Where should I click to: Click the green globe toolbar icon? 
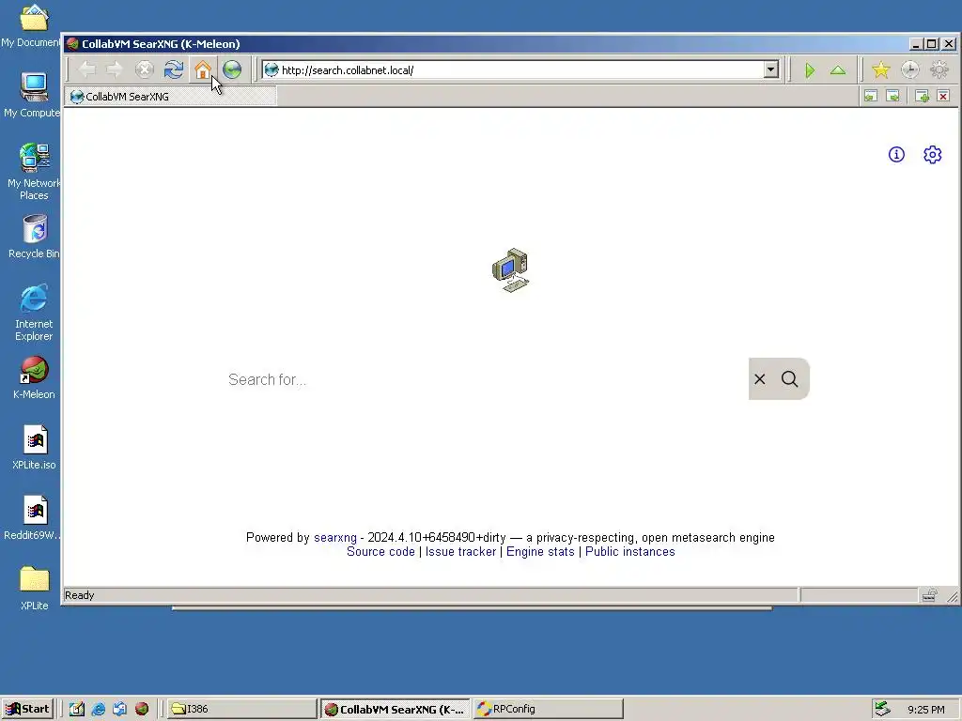pyautogui.click(x=232, y=69)
